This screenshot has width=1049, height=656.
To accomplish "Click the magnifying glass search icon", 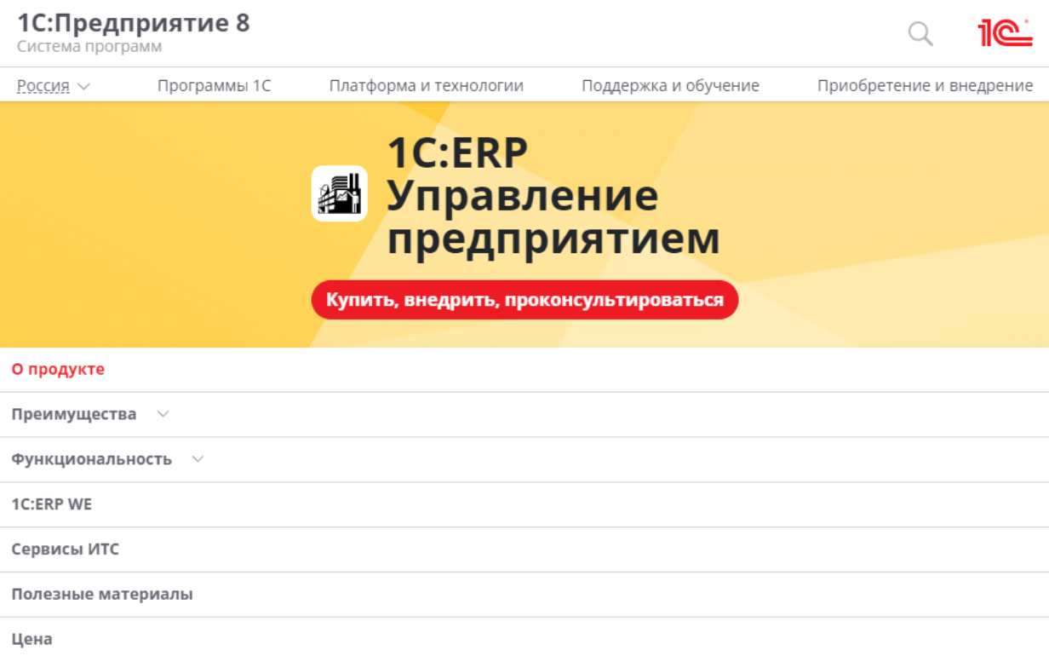I will click(920, 34).
